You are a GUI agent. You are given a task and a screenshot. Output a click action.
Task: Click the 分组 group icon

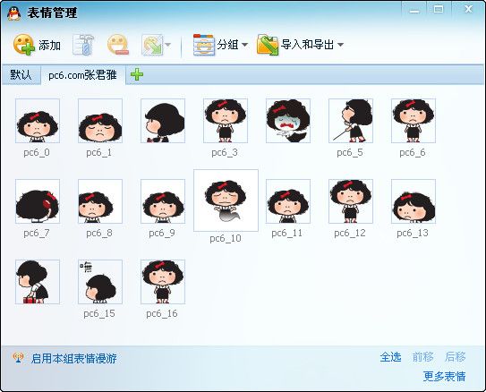point(204,45)
